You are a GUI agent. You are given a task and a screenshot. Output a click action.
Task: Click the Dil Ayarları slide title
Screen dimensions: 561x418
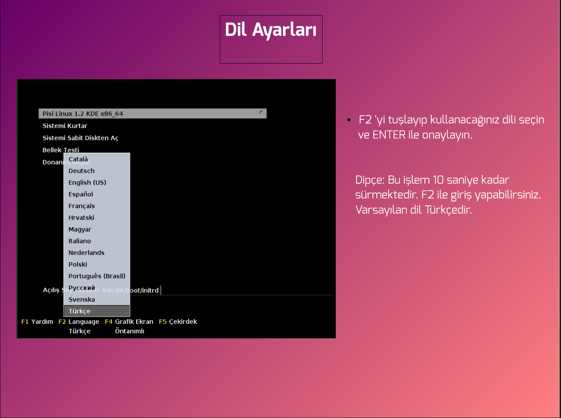pos(271,30)
